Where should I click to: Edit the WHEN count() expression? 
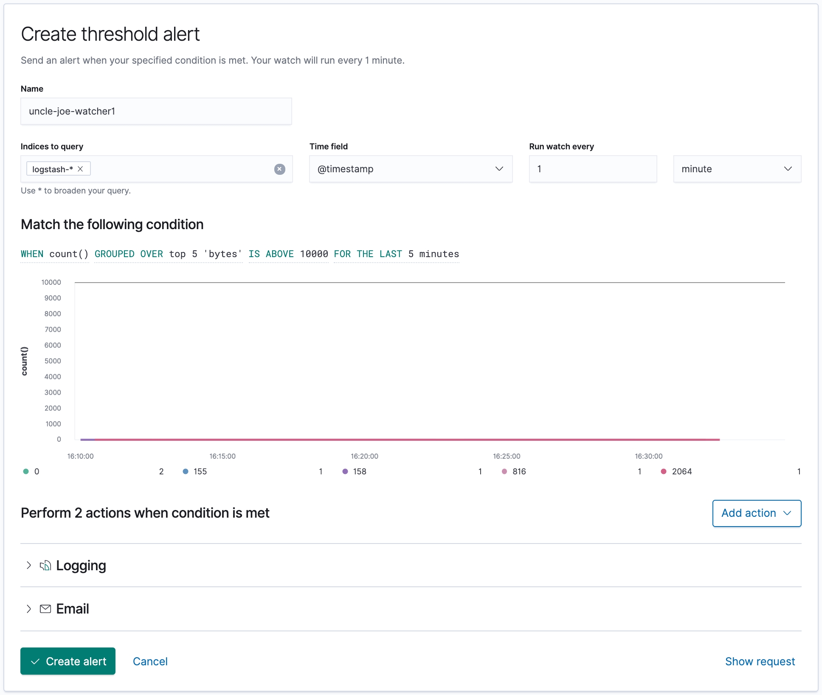click(x=55, y=254)
